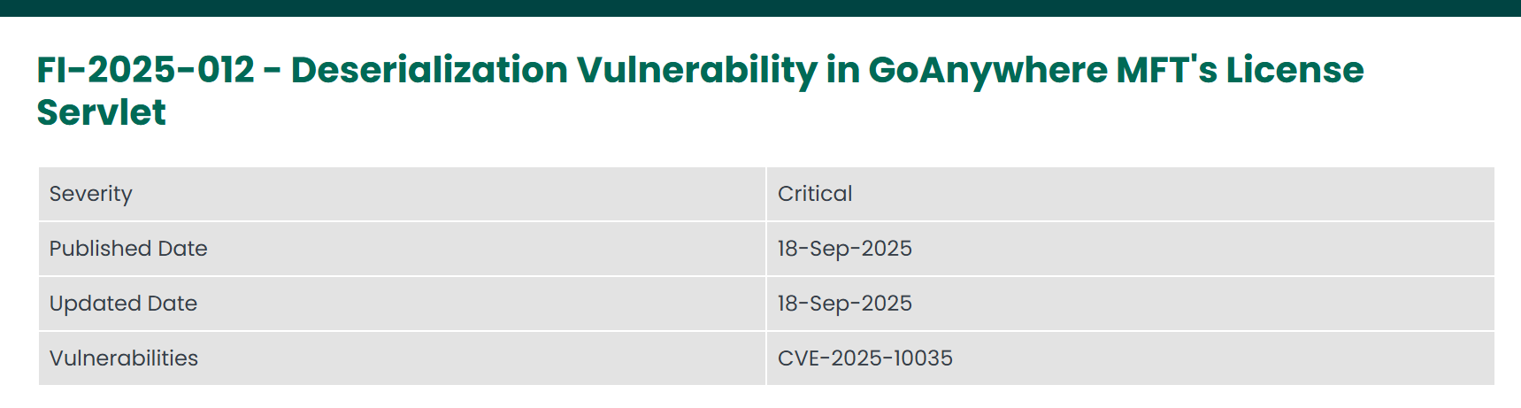
Task: Click the word 'in' within the heading
Action: pyautogui.click(x=842, y=70)
